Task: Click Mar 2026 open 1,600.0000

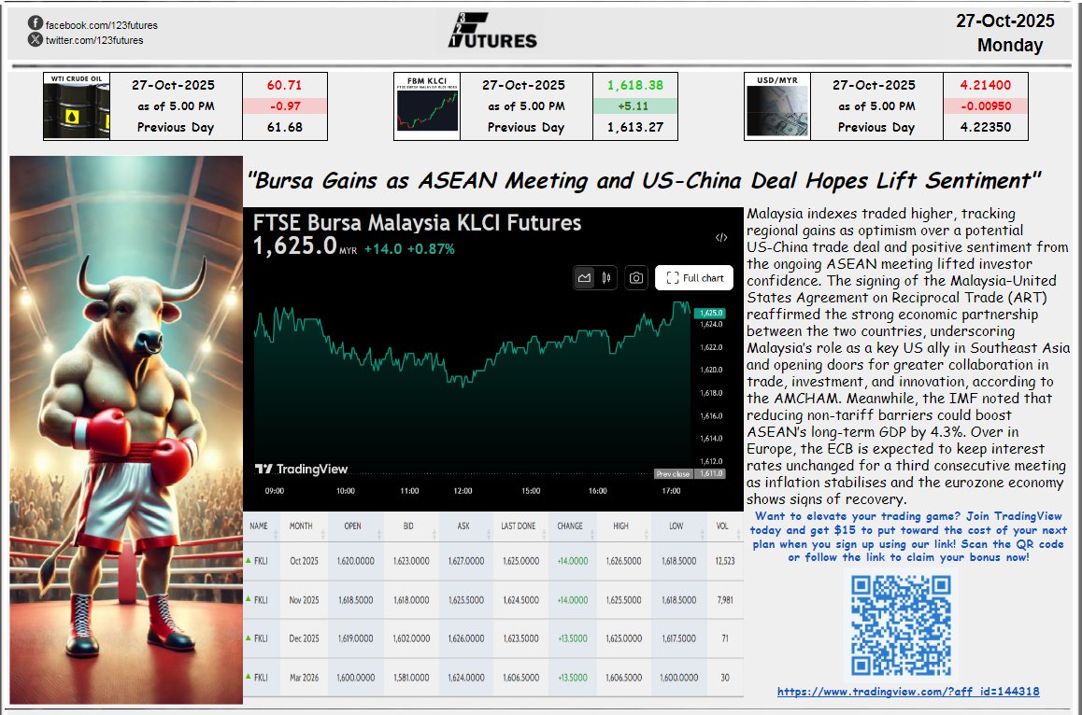Action: (x=356, y=679)
